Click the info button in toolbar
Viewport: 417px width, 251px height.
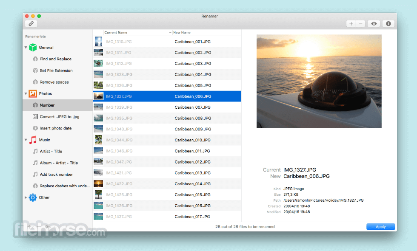tap(388, 24)
